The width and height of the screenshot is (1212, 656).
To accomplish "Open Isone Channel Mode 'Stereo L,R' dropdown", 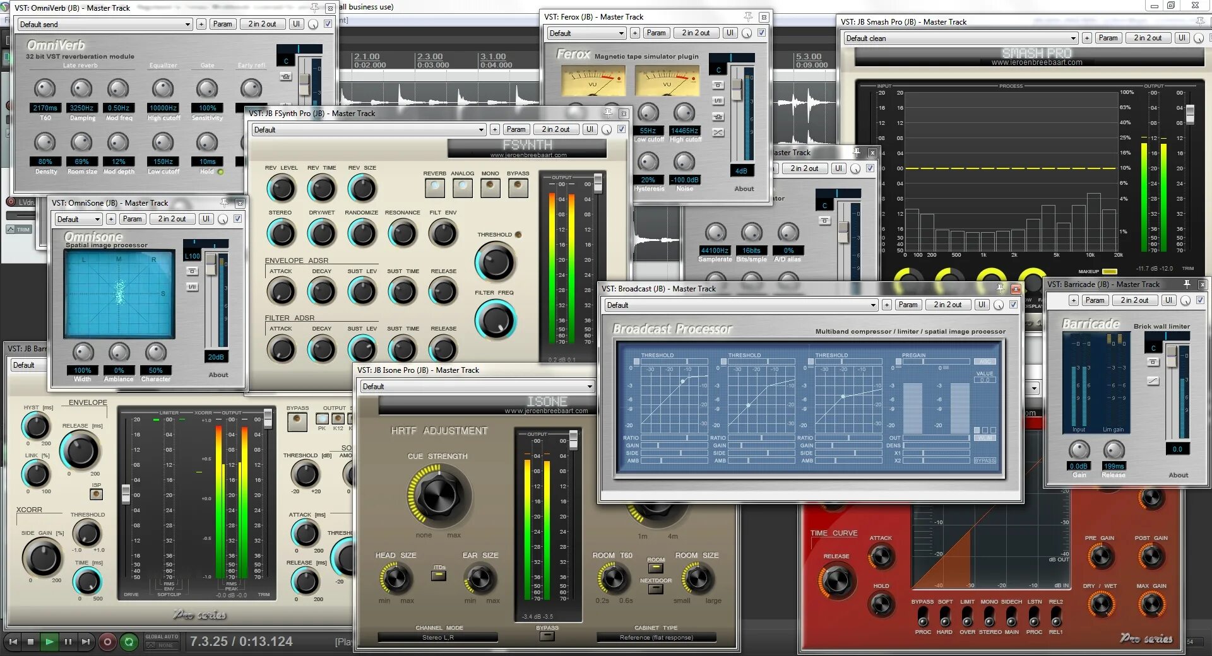I will [438, 637].
